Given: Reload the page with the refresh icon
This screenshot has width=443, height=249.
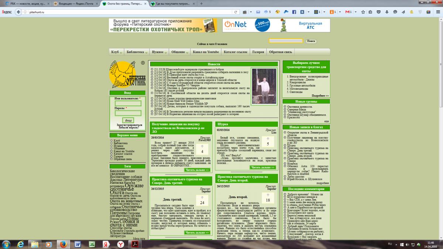Looking at the screenshot, I should pyautogui.click(x=235, y=12).
